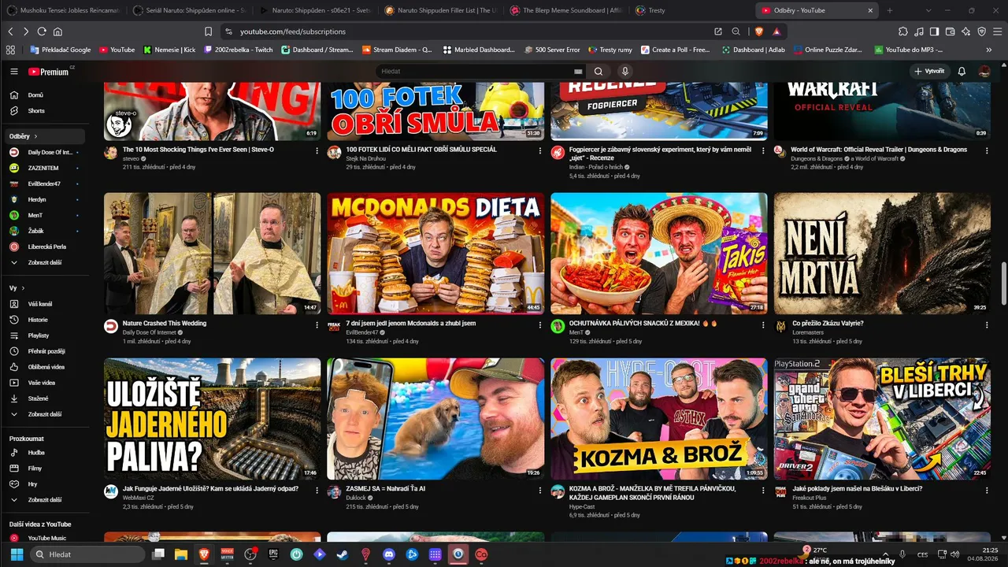Open a new browser tab

click(890, 11)
